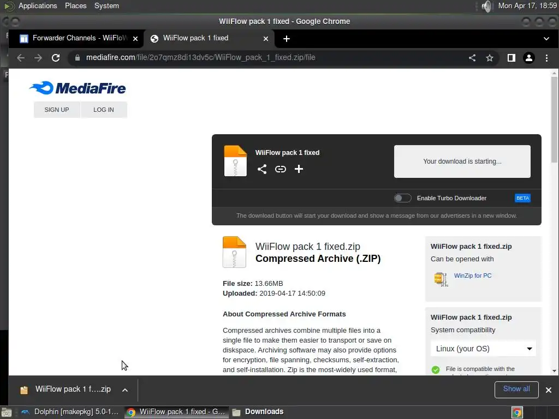Switch to Dolphin [makepkg] taskbar window
The height and width of the screenshot is (419, 559).
[69, 412]
